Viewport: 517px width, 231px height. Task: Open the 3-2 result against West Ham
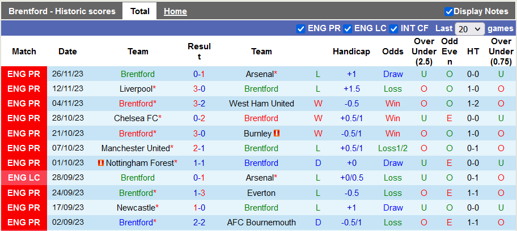pos(199,104)
